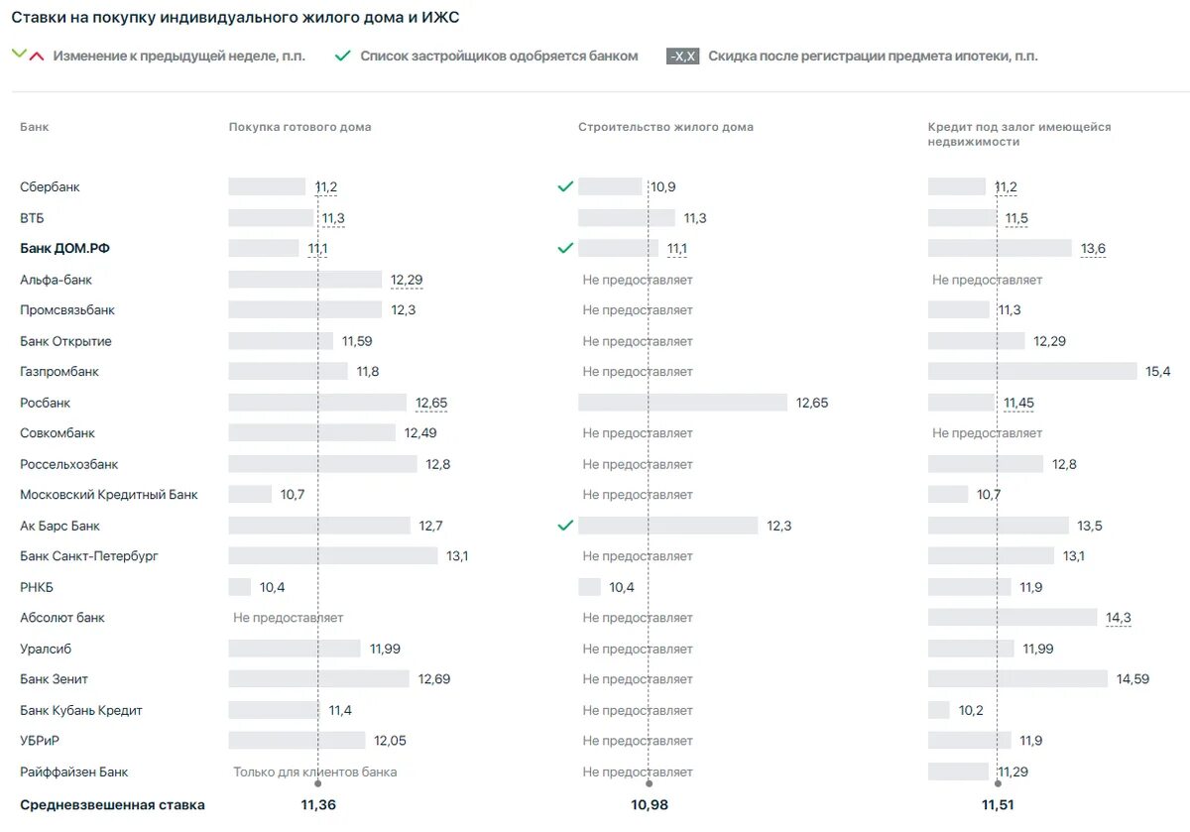Click Газпромбанк's 15,4 collateral loan bar
The width and height of the screenshot is (1190, 832).
coord(1031,371)
